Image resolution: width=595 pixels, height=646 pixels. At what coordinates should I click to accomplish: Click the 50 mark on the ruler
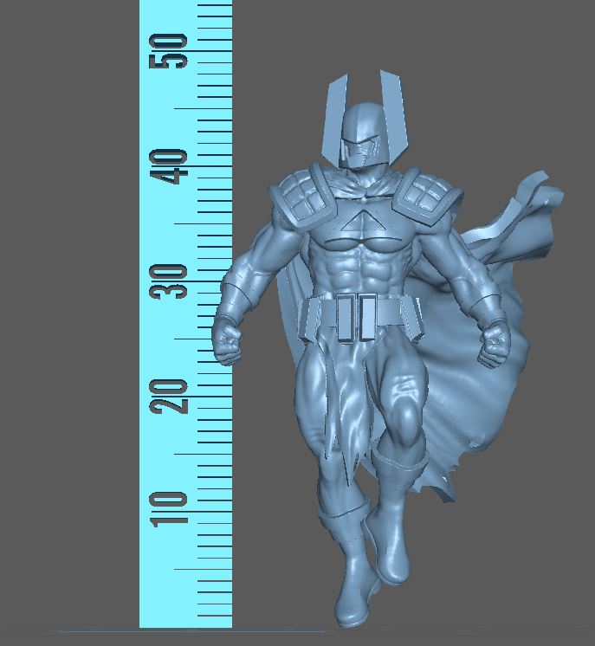coord(169,51)
